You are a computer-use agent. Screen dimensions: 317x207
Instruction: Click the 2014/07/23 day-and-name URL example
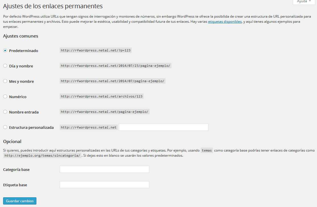click(116, 66)
